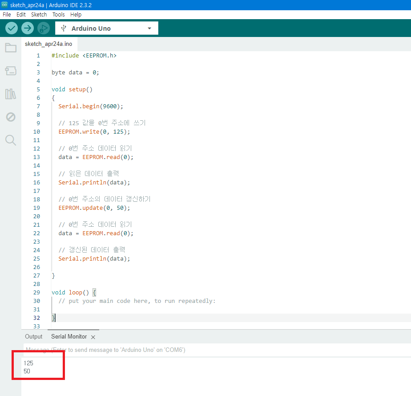Click line 1 #include <EEPROM.h> text
This screenshot has height=396, width=411.
coord(84,55)
